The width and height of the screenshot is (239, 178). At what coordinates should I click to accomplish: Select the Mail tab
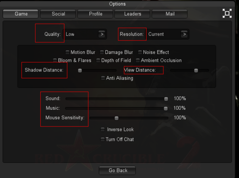(170, 14)
